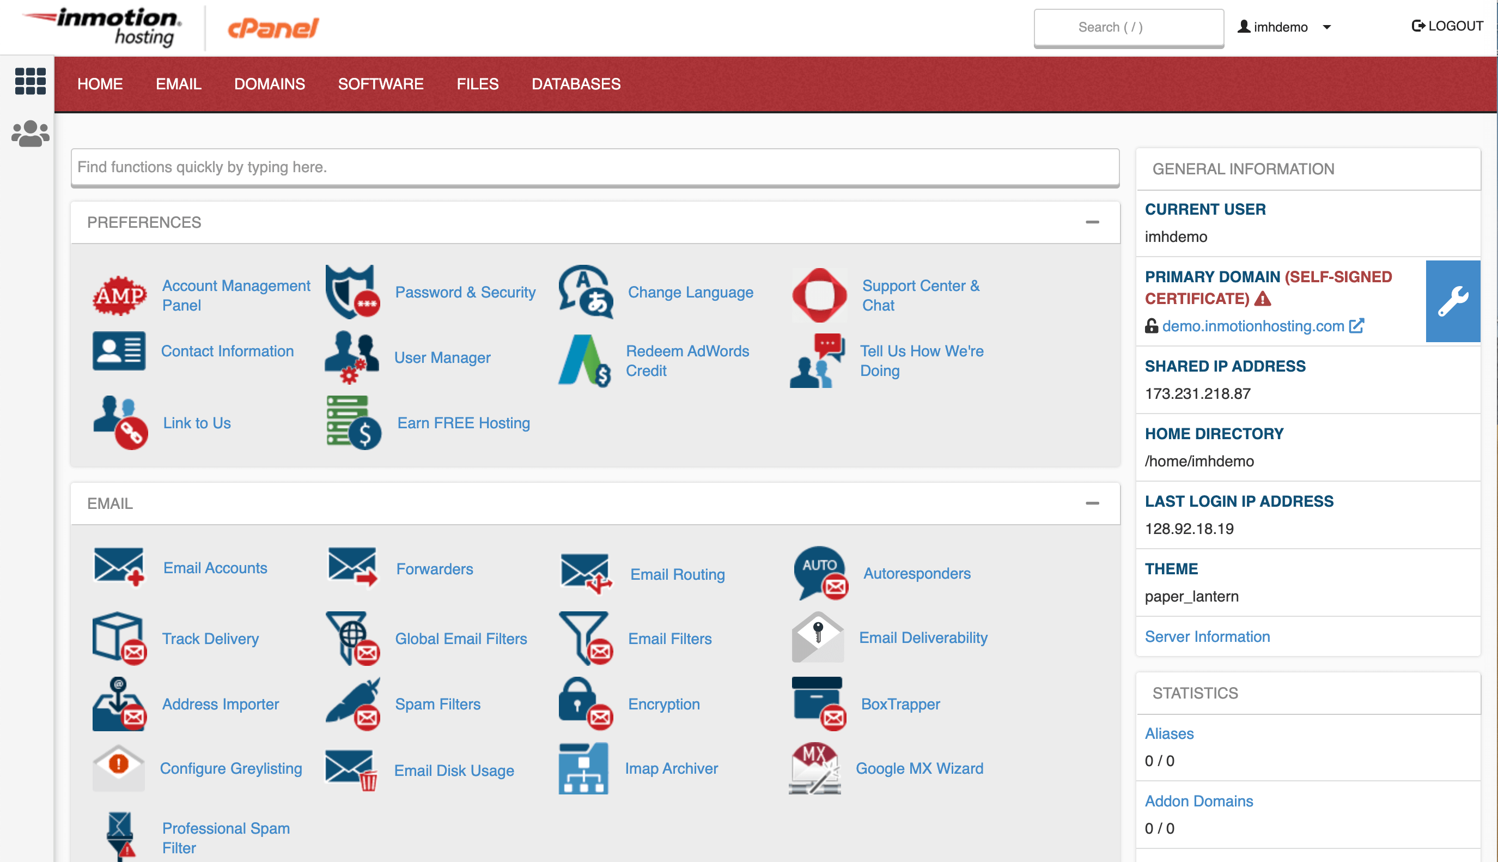
Task: Collapse the EMAIL section
Action: 1093,503
